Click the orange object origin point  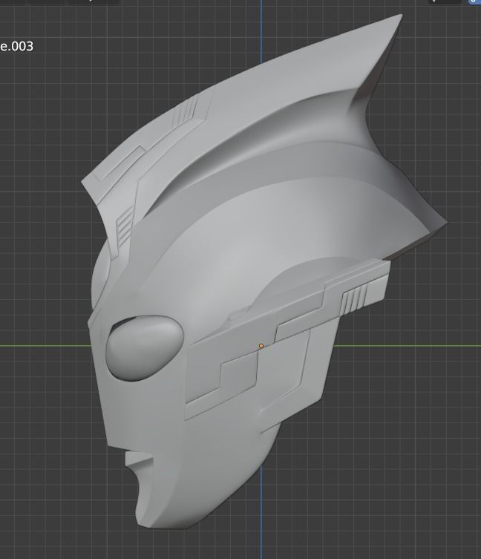tap(261, 346)
